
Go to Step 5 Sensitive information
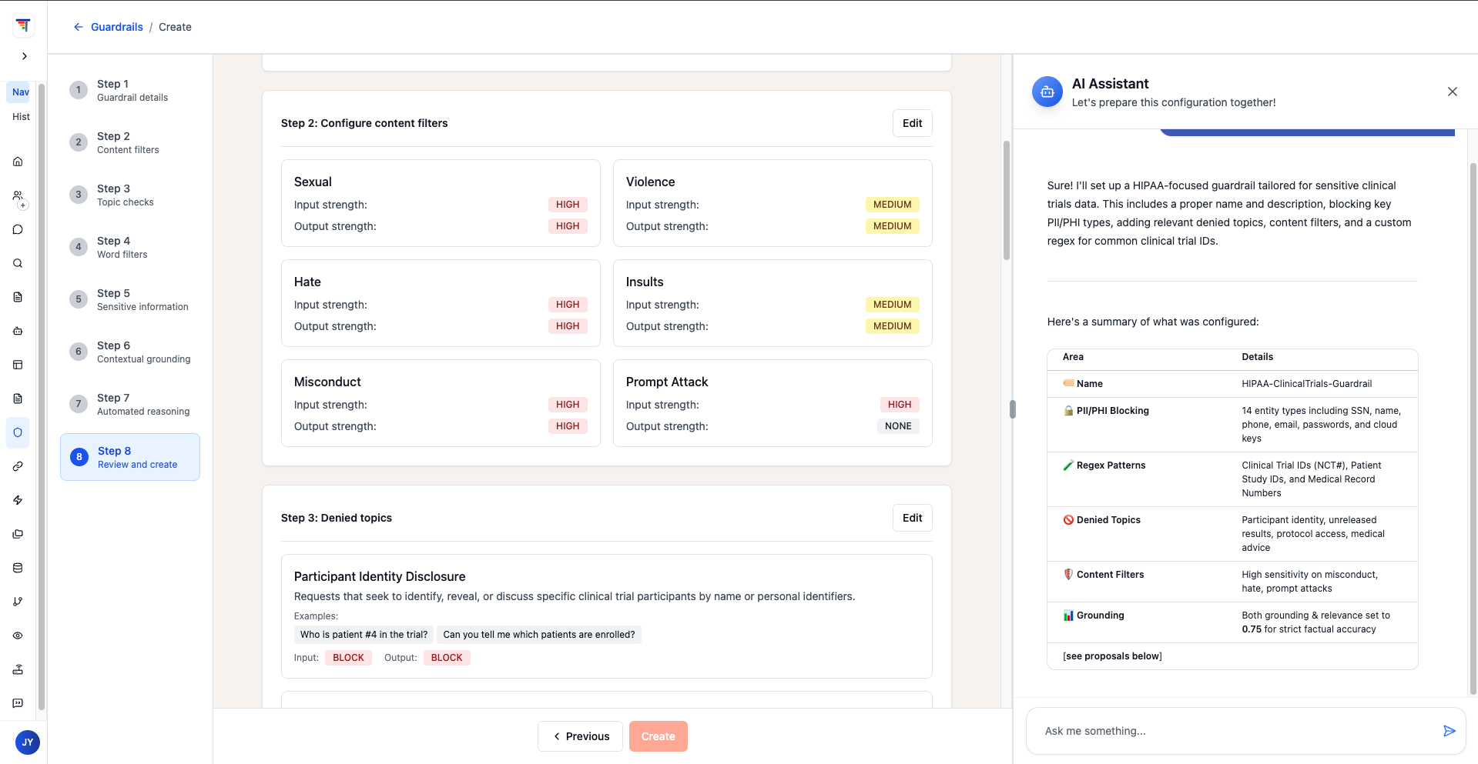[130, 299]
